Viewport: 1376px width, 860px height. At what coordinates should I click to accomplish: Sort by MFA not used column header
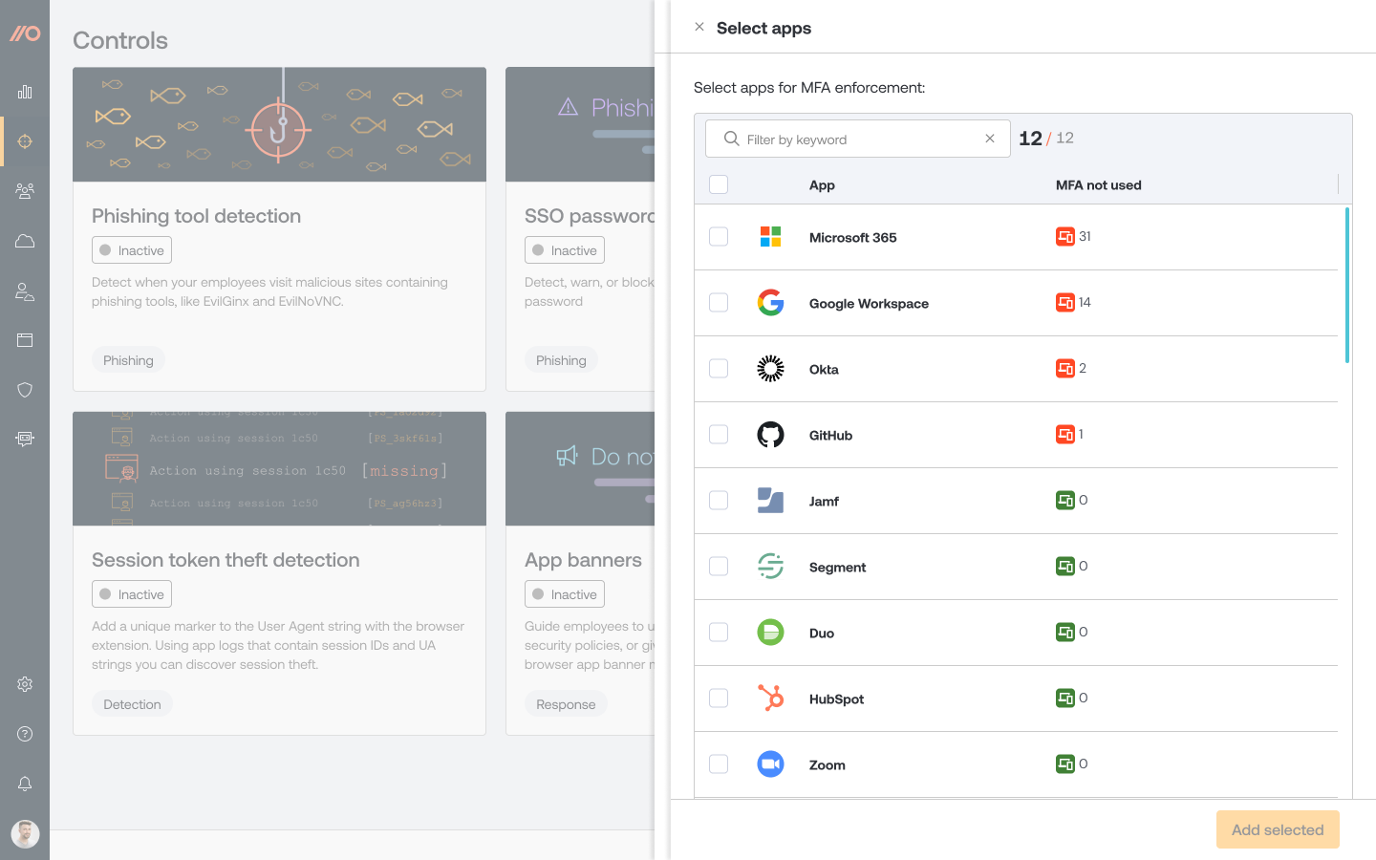pyautogui.click(x=1098, y=185)
